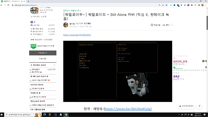The height and width of the screenshot is (117, 208).
Task: Copy post address with URL 복사
Action: (x=166, y=25)
